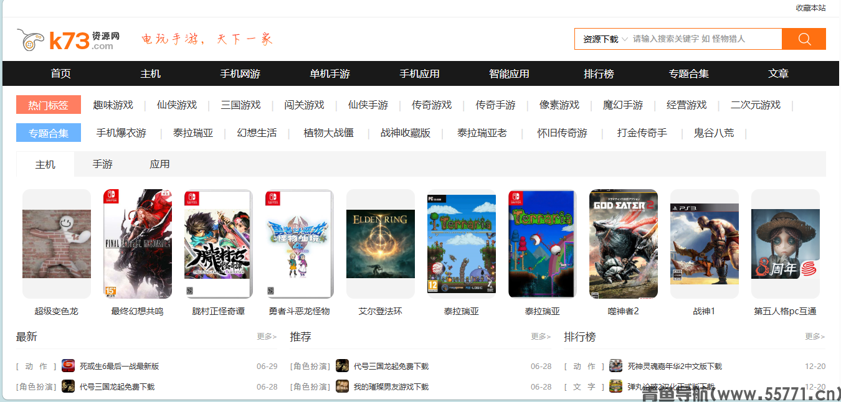The width and height of the screenshot is (841, 402).
Task: Switch to the 手游 tab
Action: [x=103, y=164]
